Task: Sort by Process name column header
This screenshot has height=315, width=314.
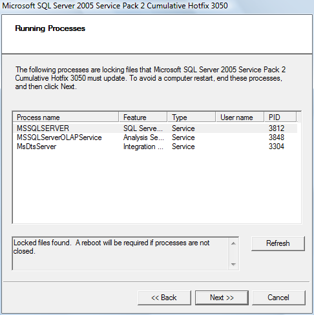Action: coord(66,117)
